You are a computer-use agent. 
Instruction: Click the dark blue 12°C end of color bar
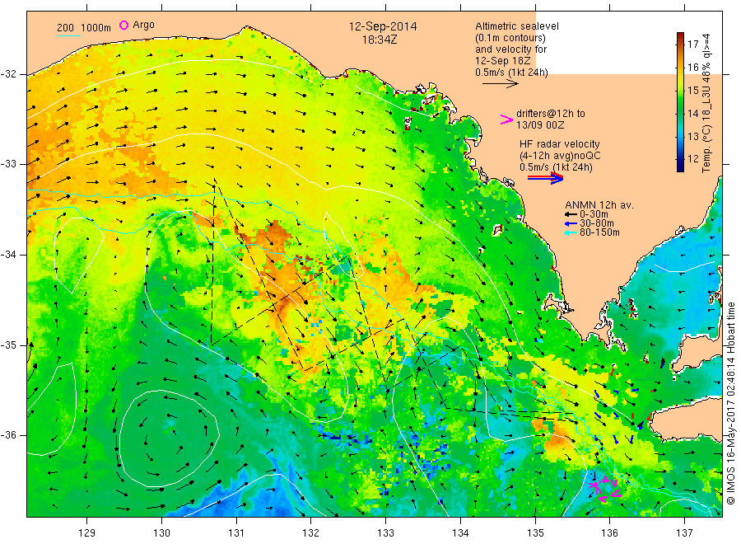(681, 166)
